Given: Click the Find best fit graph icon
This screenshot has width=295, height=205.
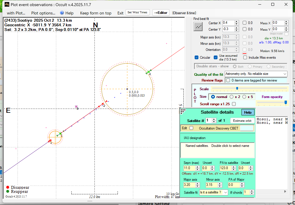Looking at the screenshot, I should [198, 26].
